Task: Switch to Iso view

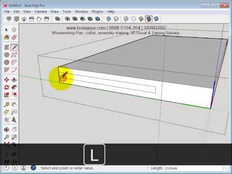Action: [x=9, y=19]
